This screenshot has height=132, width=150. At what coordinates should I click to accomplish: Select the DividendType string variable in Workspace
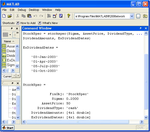tap(9, 56)
